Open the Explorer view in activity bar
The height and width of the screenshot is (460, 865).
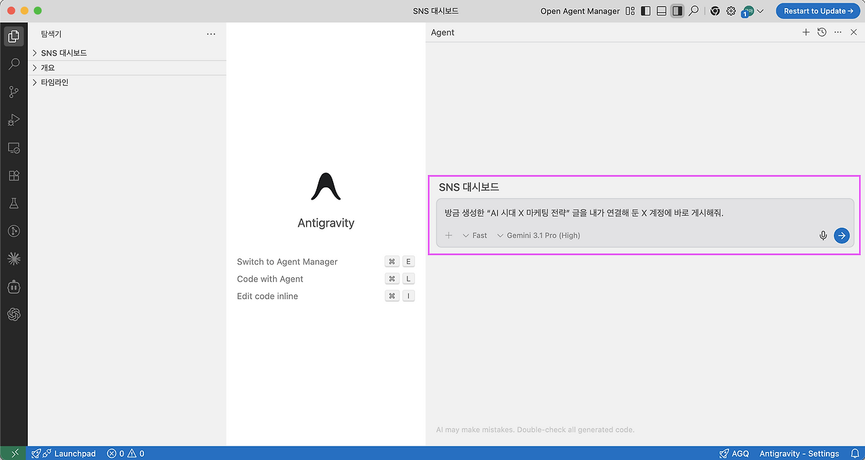pos(14,37)
